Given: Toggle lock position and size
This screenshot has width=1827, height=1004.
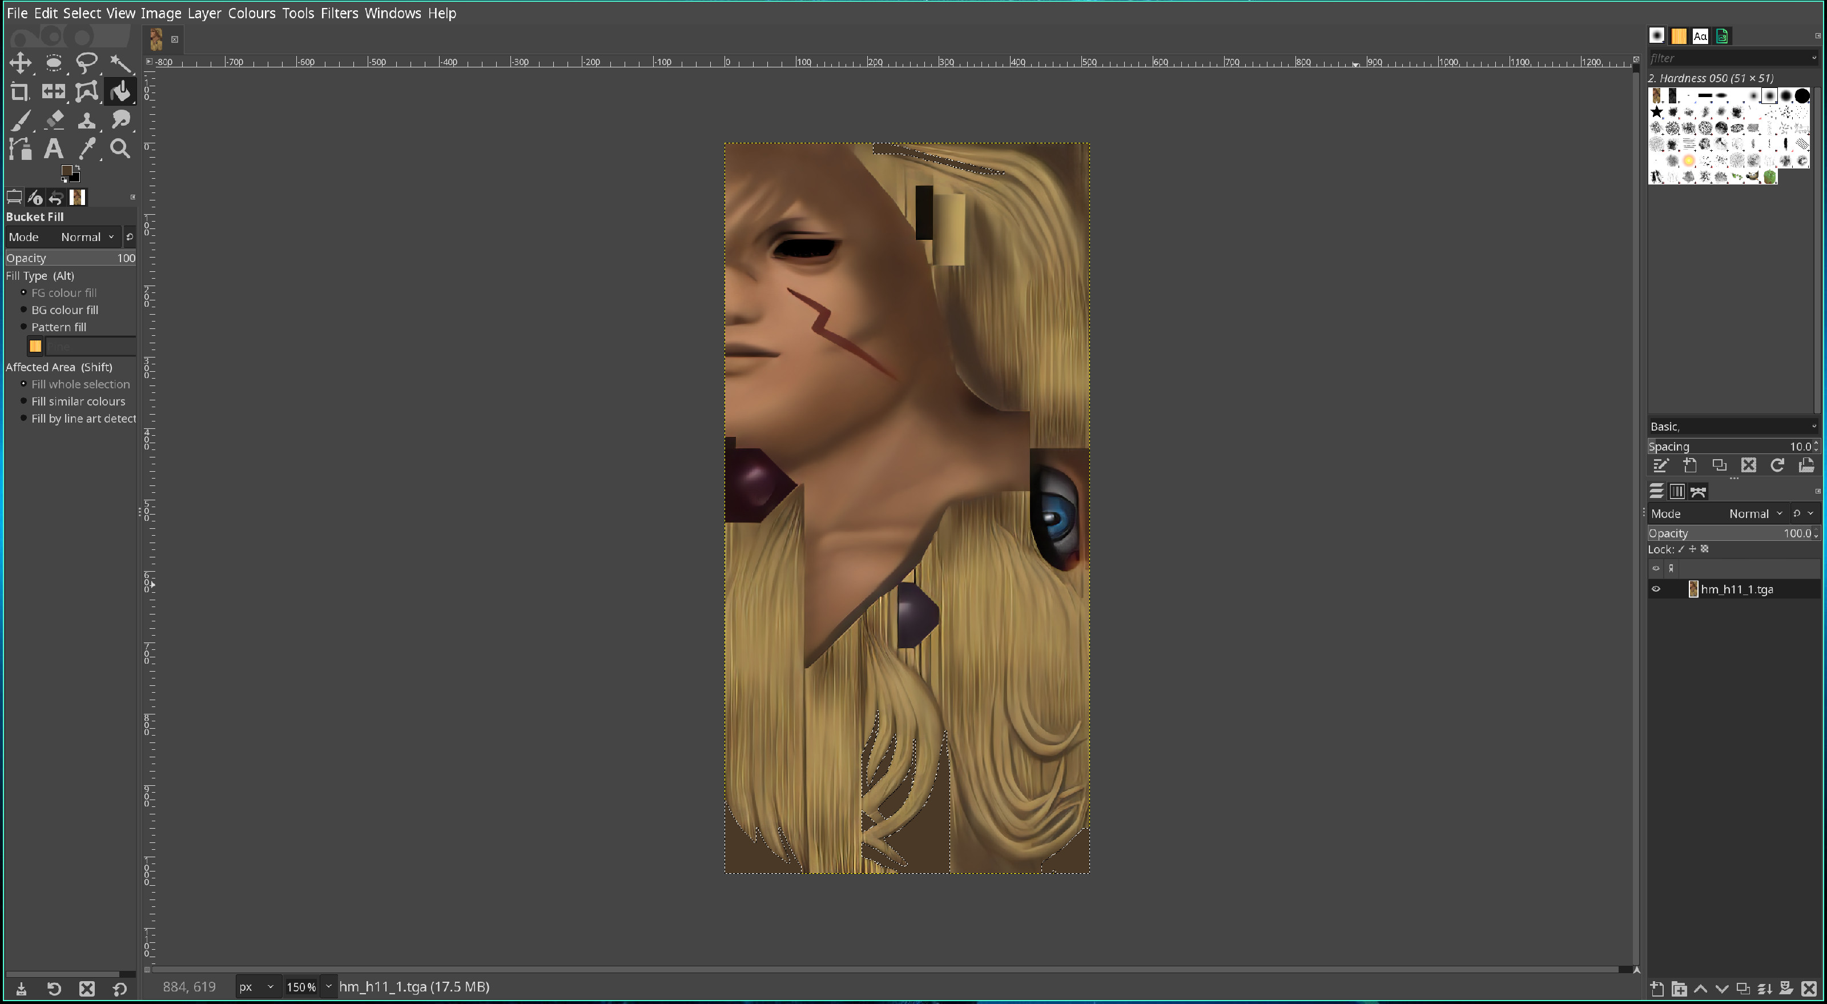Looking at the screenshot, I should click(x=1692, y=549).
